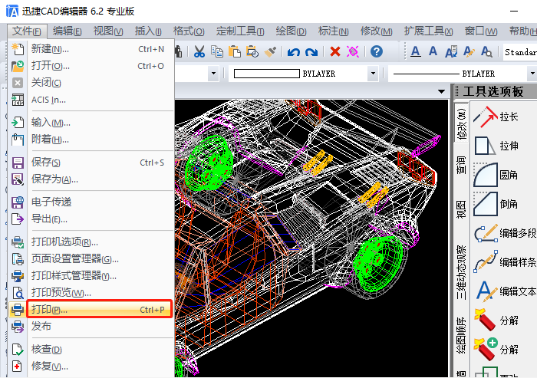
Task: Open the 视图(V) menu
Action: pyautogui.click(x=108, y=31)
